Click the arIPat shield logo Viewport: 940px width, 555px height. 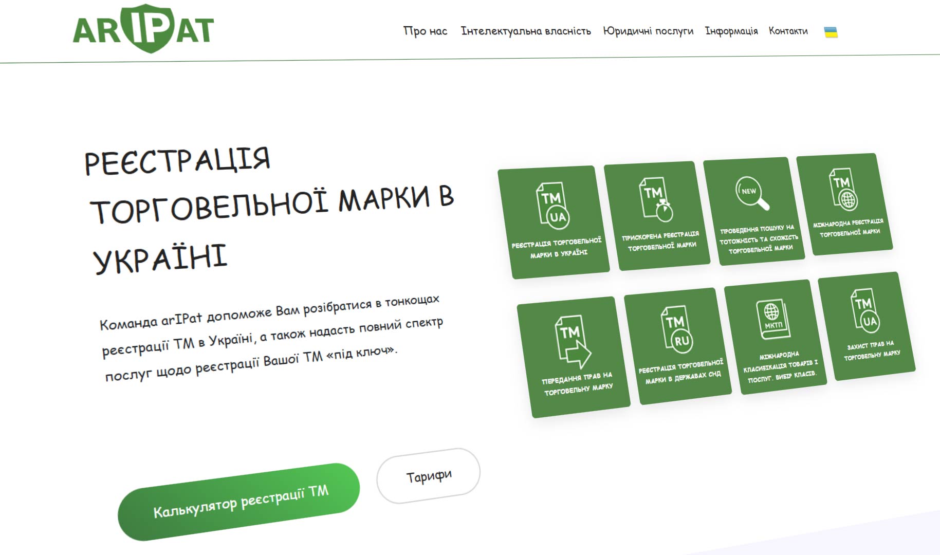(143, 29)
